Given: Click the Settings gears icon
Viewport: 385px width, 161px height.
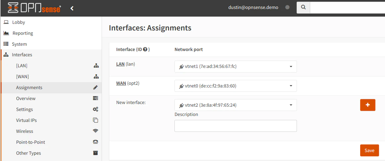Looking at the screenshot, I should click(x=95, y=109).
